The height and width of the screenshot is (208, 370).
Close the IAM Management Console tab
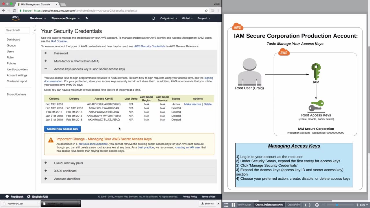56,4
